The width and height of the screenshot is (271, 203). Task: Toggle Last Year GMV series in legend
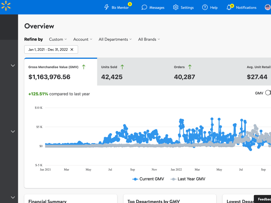tap(188, 179)
